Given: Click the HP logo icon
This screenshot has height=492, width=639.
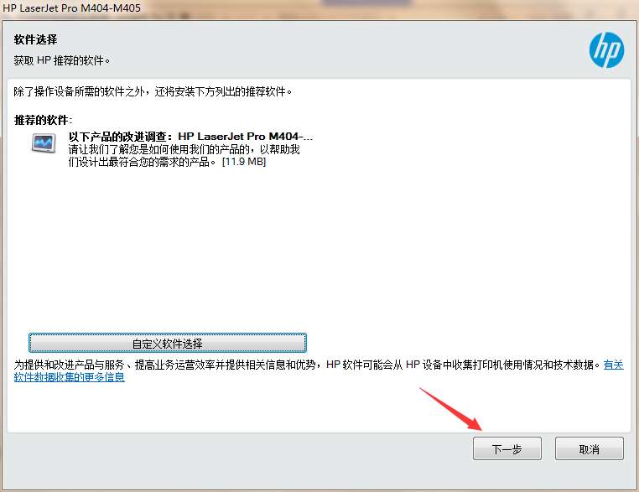Looking at the screenshot, I should [606, 49].
